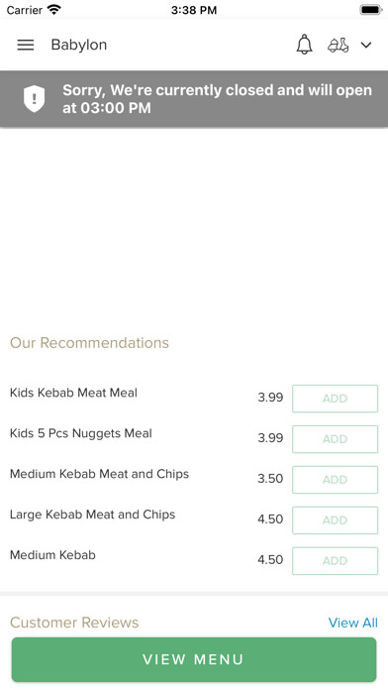
Task: Select the Babylon restaurant title
Action: point(79,45)
